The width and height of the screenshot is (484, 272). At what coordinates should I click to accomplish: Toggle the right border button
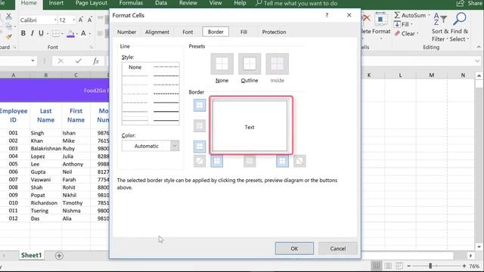282,161
